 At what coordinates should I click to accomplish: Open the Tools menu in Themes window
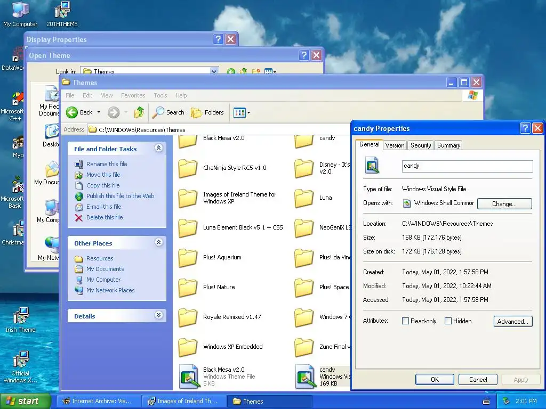coord(160,95)
